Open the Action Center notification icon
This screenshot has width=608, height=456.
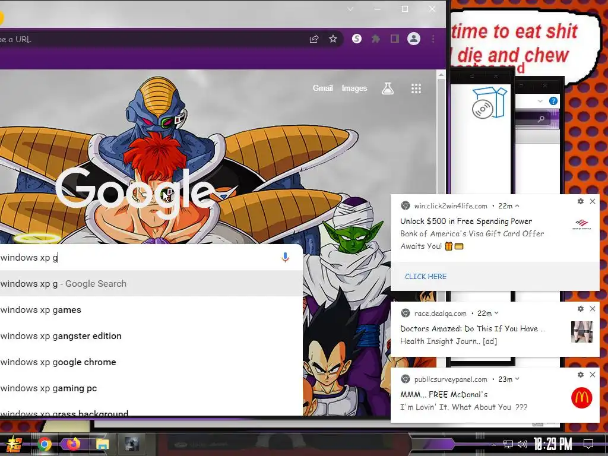point(588,444)
